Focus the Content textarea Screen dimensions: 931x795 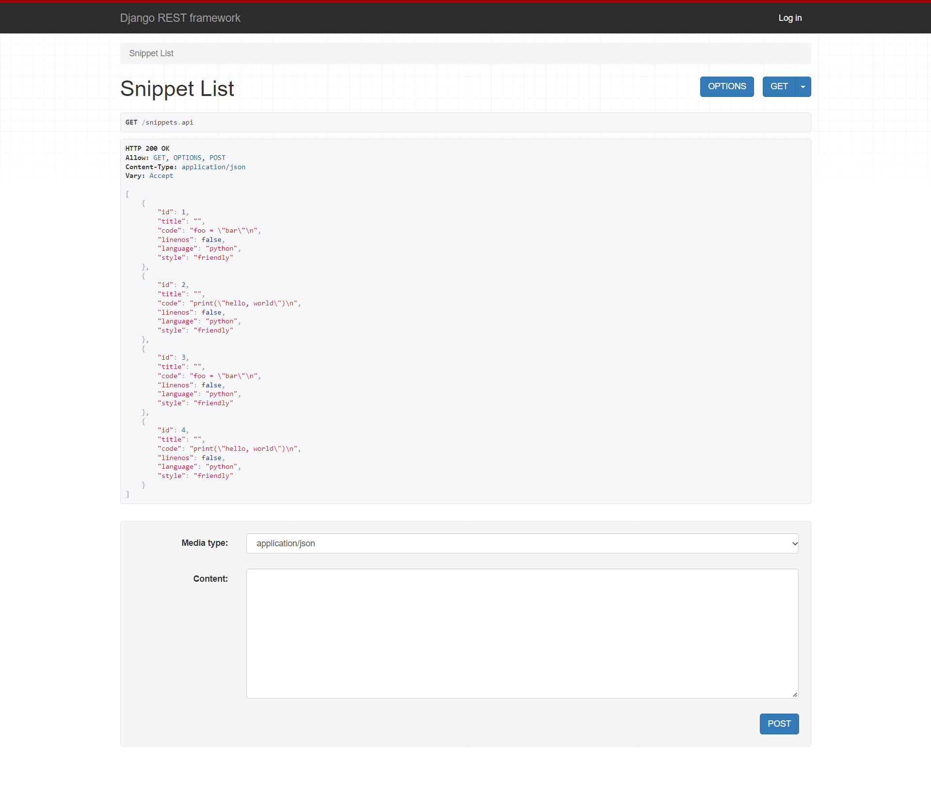[x=522, y=633]
